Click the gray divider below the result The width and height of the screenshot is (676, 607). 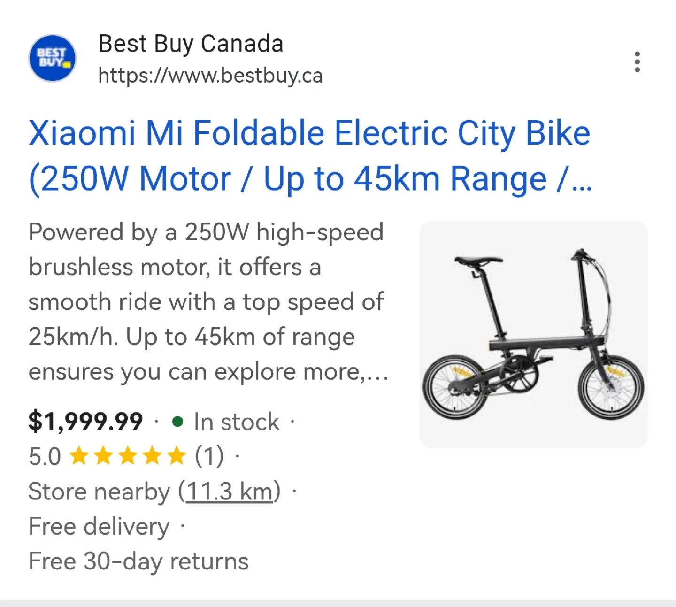[x=338, y=603]
